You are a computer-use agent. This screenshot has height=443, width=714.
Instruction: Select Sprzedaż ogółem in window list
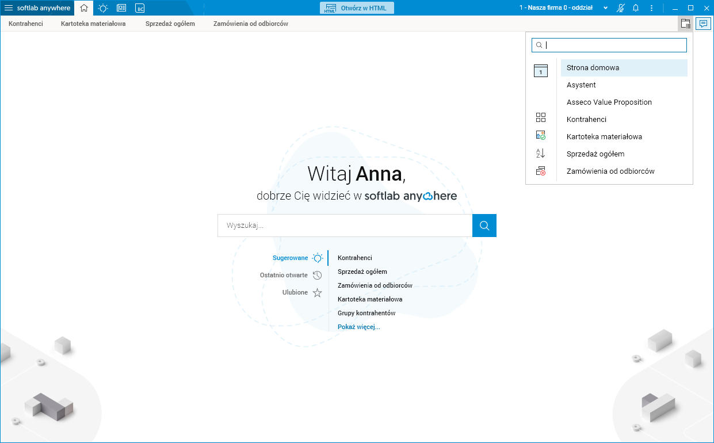coord(624,154)
